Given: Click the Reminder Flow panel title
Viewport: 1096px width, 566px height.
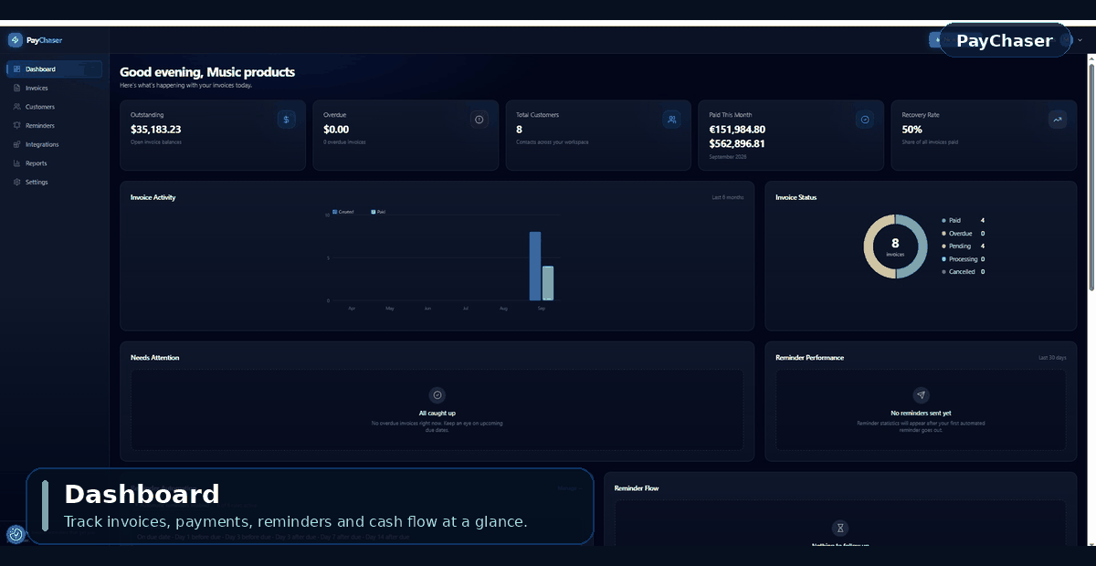Looking at the screenshot, I should (637, 488).
